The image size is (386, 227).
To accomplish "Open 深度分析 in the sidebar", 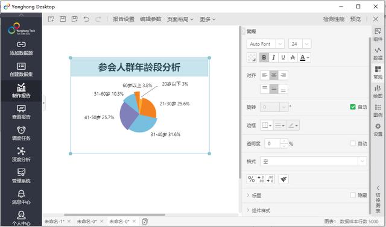I will pos(21,155).
